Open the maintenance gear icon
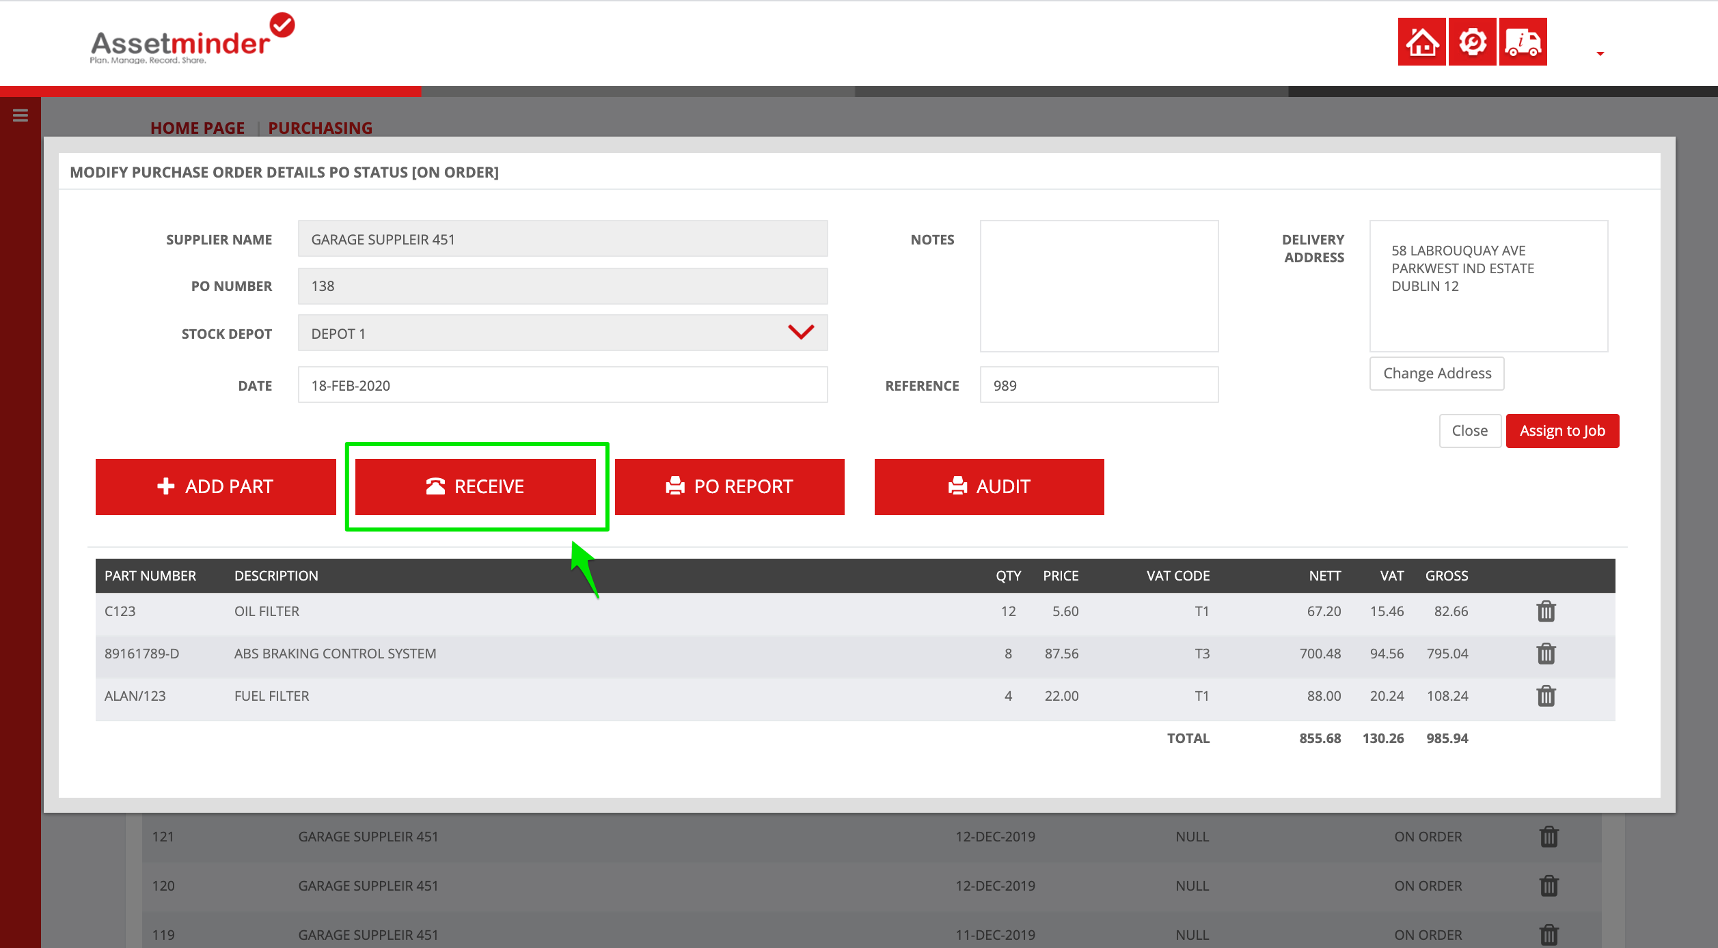Viewport: 1718px width, 948px height. [1472, 42]
